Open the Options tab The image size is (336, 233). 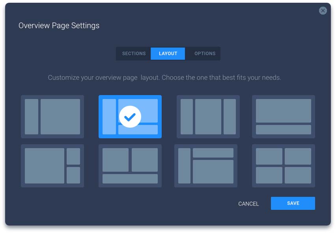pos(205,53)
